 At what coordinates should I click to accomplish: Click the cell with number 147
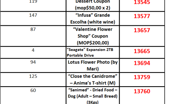tap(33, 18)
